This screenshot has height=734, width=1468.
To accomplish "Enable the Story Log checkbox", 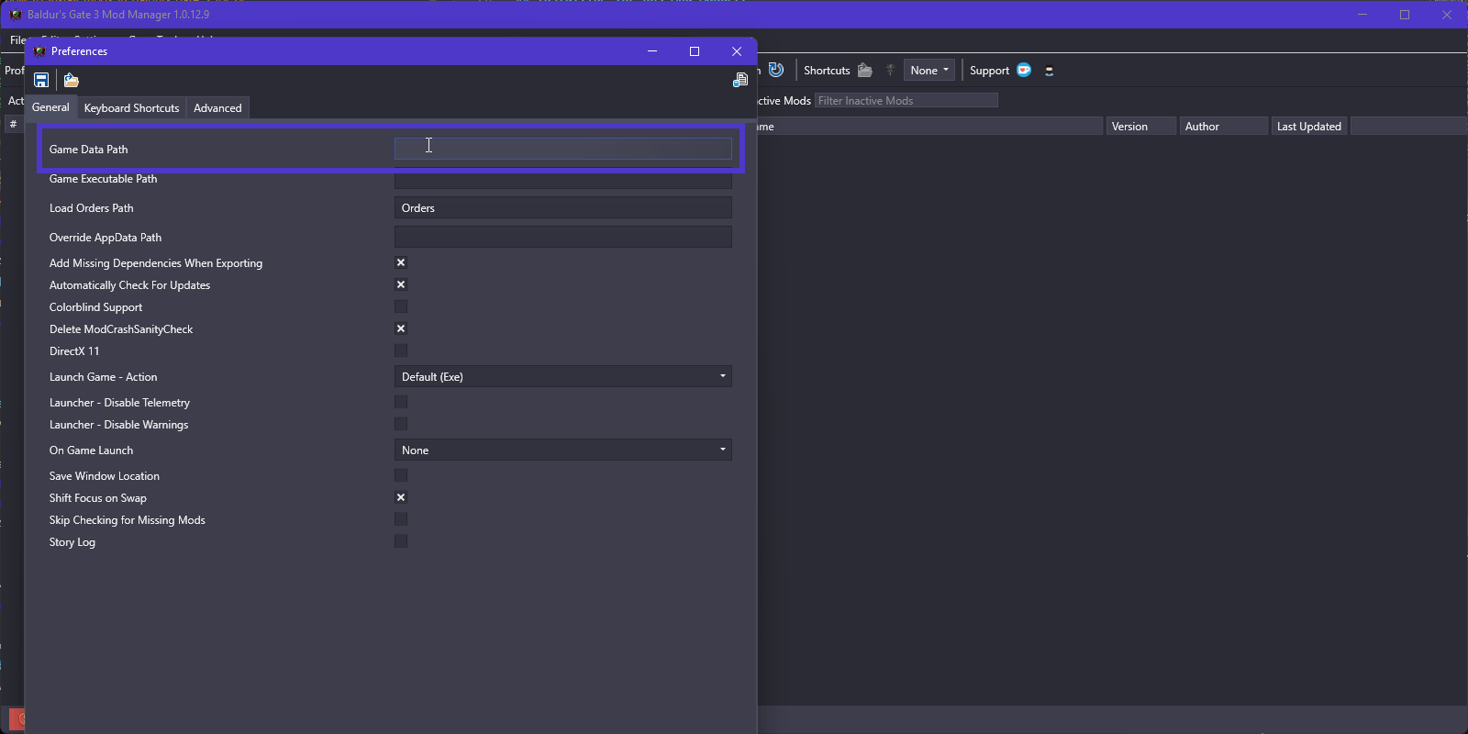I will tap(401, 541).
